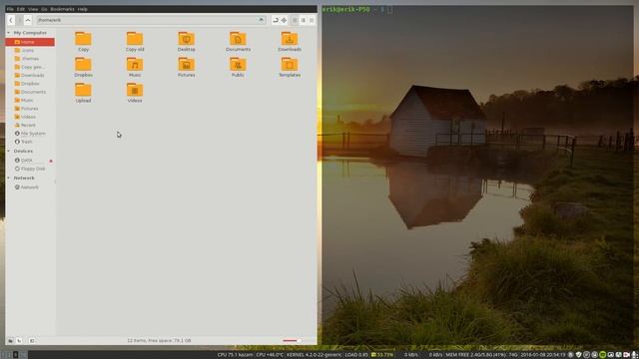Select the Documents folder icon in main pane
Image resolution: width=639 pixels, height=359 pixels.
pos(238,39)
